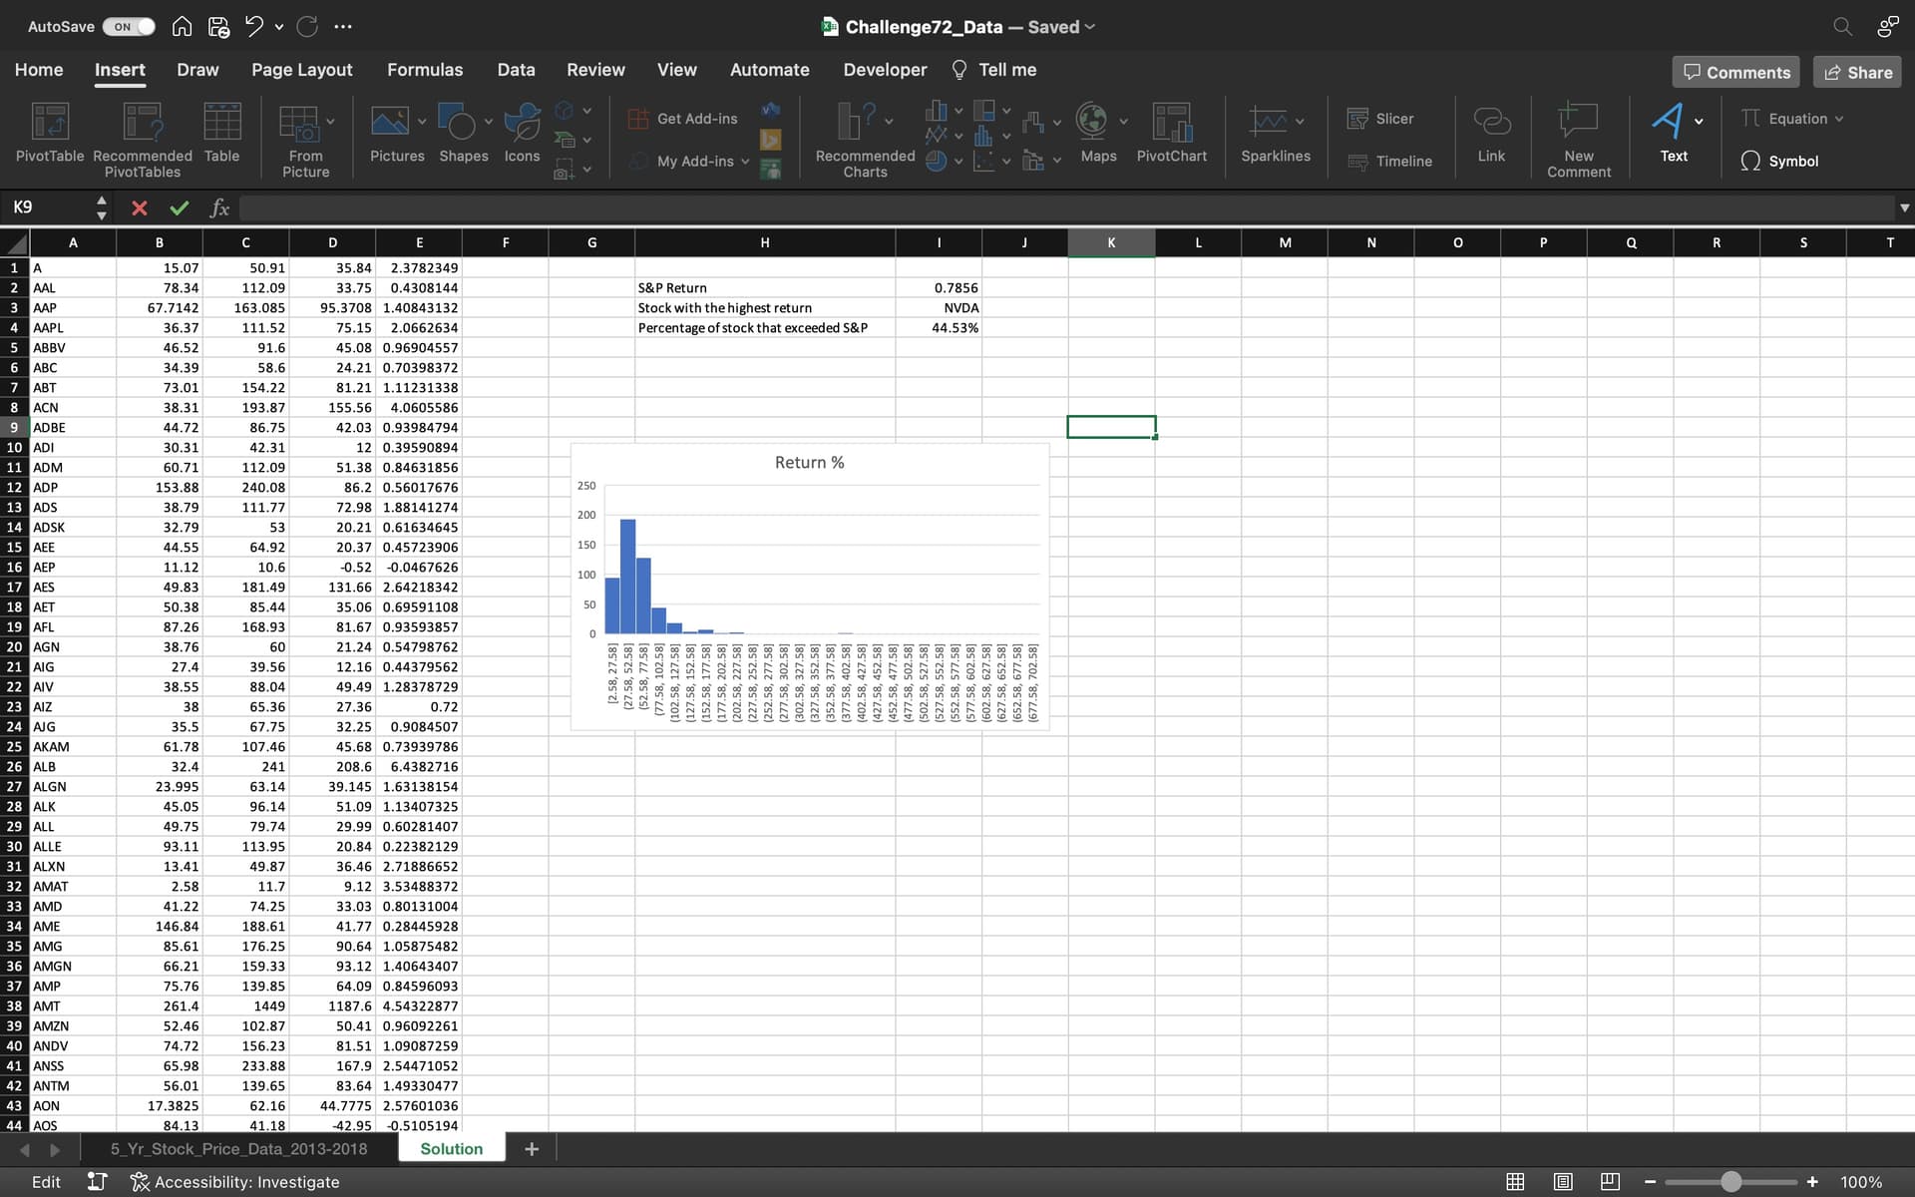Expand the Sparklines dropdown arrow
The width and height of the screenshot is (1915, 1197).
(x=1300, y=122)
